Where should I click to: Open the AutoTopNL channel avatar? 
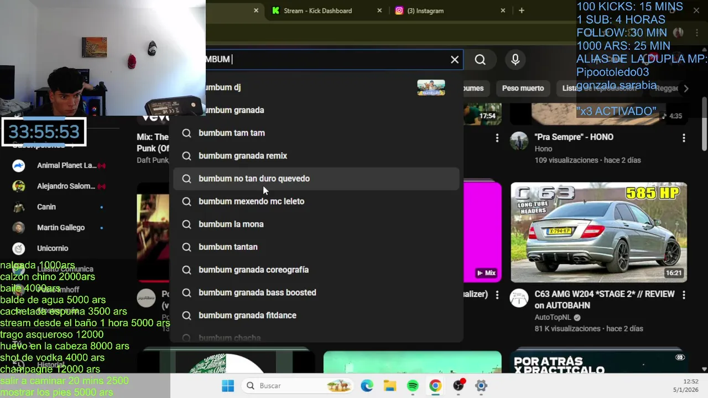(x=519, y=298)
